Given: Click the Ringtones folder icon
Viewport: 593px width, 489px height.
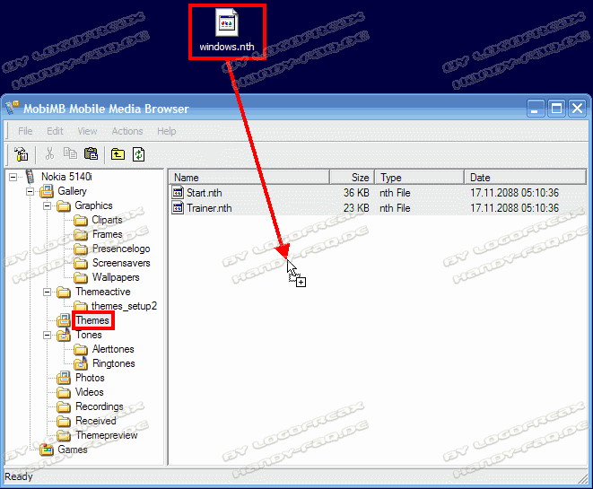Looking at the screenshot, I should [x=81, y=363].
